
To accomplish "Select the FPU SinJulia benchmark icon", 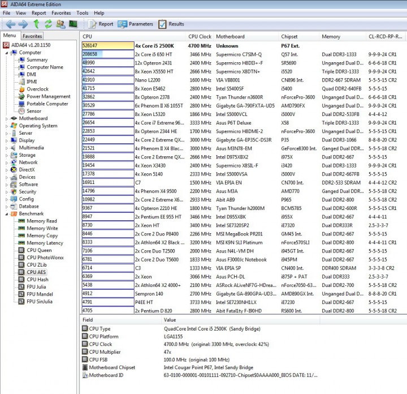I will pos(22,302).
